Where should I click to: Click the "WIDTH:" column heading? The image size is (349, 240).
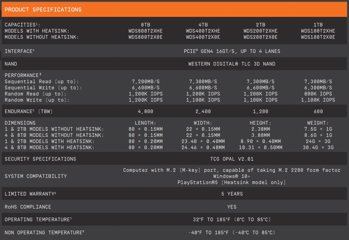point(203,123)
